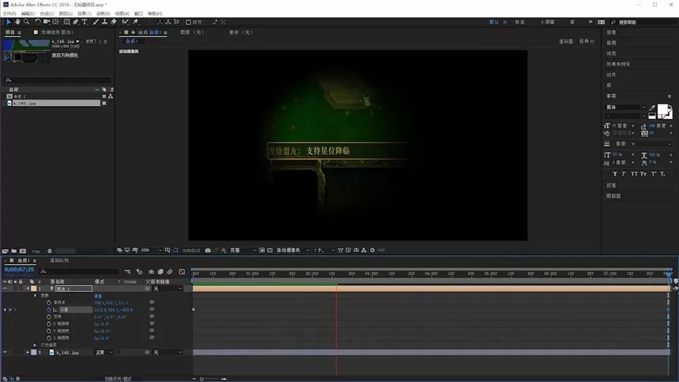The image size is (679, 382).
Task: Switch to the Effect Controls tab
Action: [x=57, y=32]
